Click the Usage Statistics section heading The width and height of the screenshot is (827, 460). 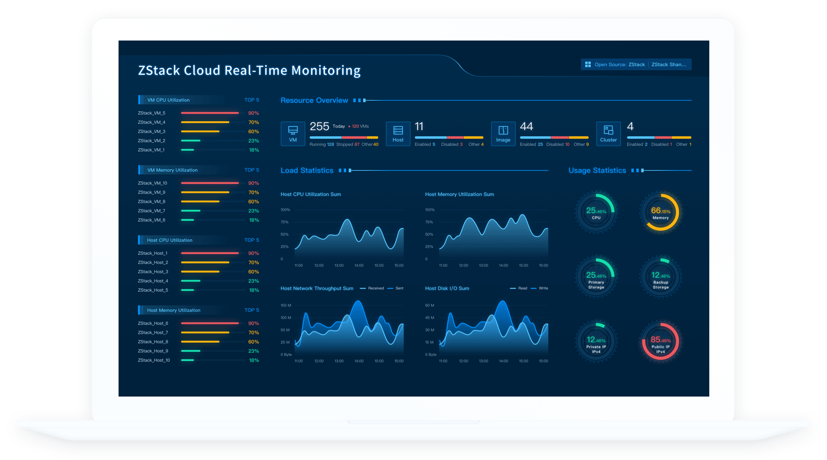pyautogui.click(x=597, y=171)
